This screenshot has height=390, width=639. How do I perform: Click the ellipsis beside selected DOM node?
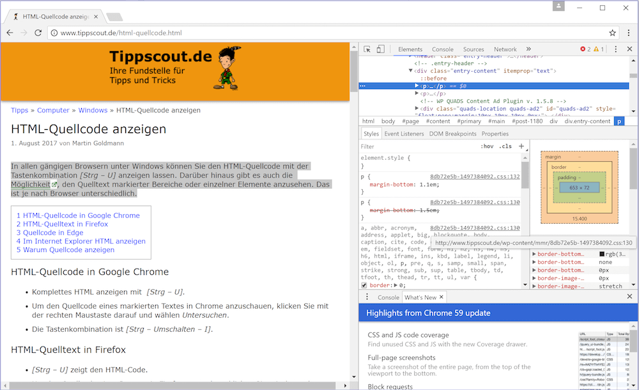[x=363, y=86]
